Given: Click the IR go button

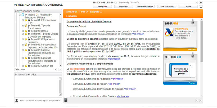Looking at the screenshot, I should pos(201,2).
